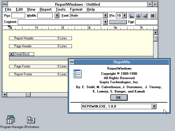
Task: Click the Fmt input field
Action: (147, 22)
